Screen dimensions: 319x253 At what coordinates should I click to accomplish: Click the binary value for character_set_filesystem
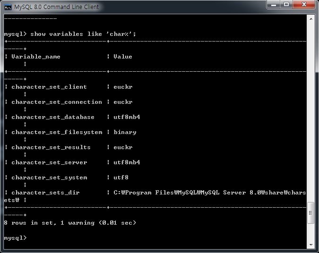click(125, 132)
